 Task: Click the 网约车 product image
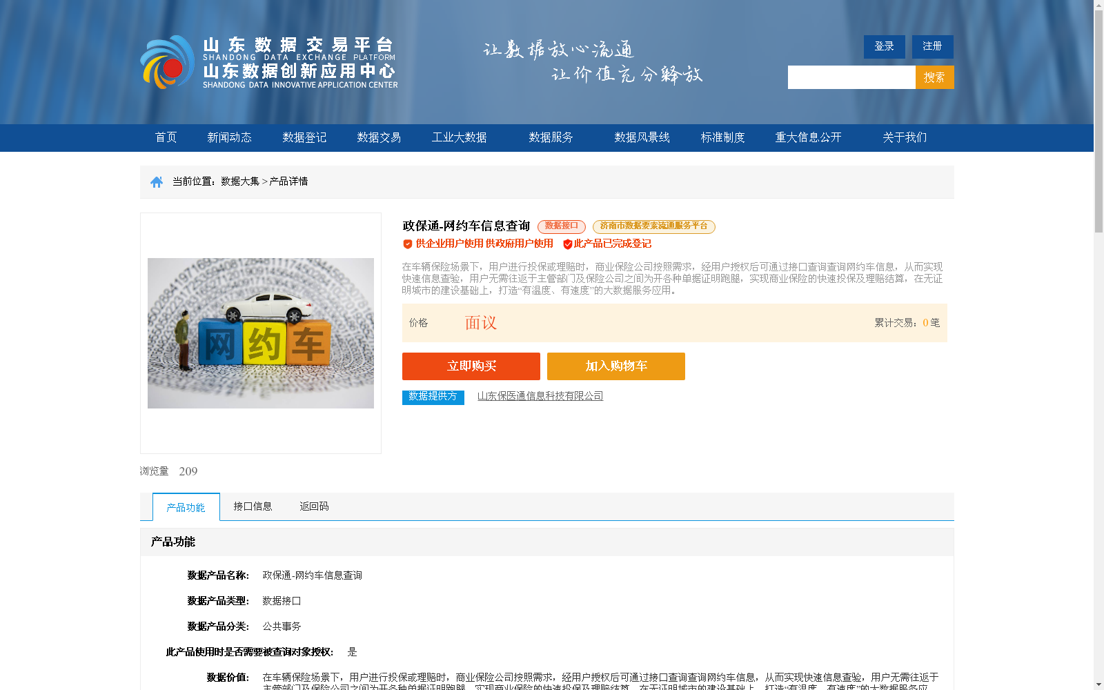(x=261, y=333)
